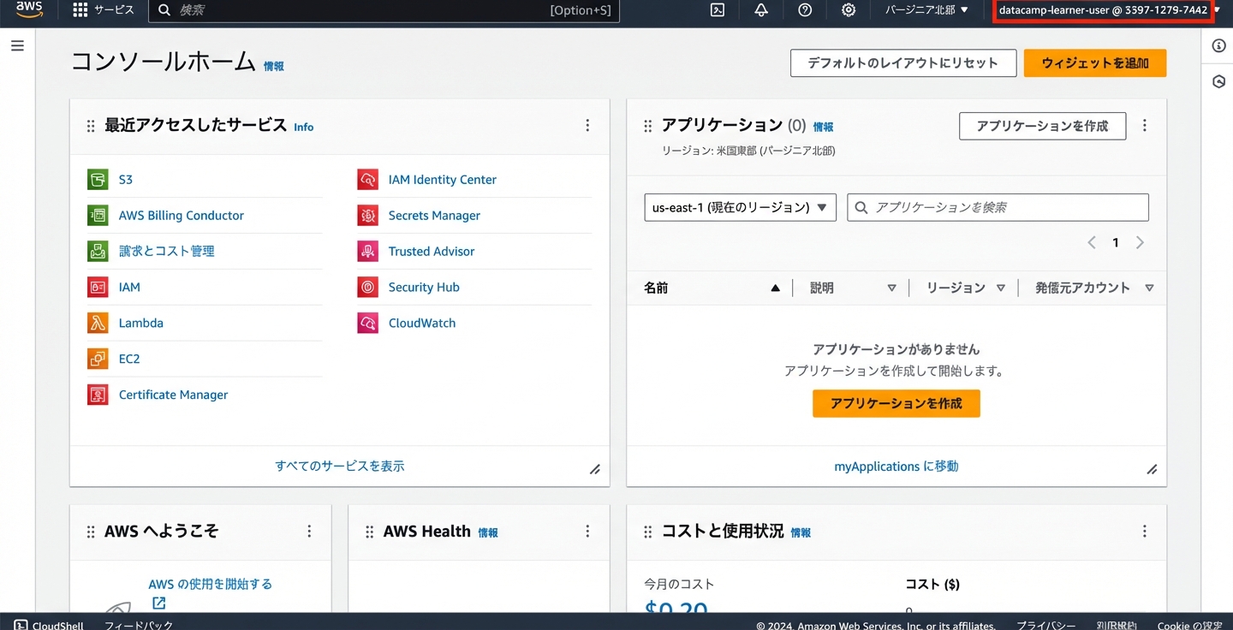Viewport: 1233px width, 630px height.
Task: Open AWS の使用を開始する link
Action: [211, 585]
